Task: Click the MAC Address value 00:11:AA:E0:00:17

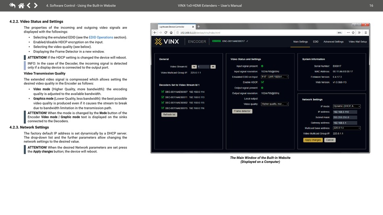Action: point(343,71)
